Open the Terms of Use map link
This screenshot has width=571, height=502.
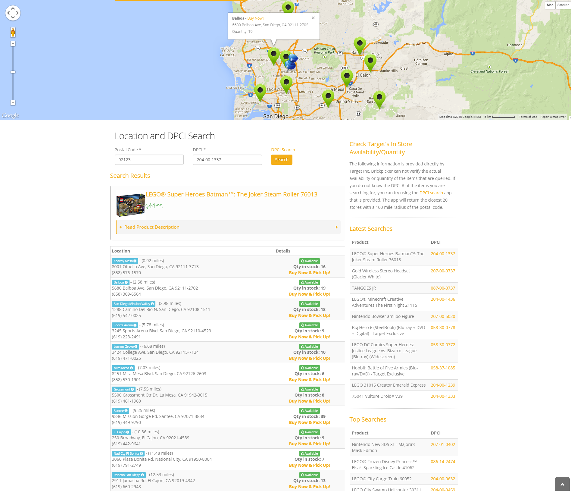click(528, 117)
